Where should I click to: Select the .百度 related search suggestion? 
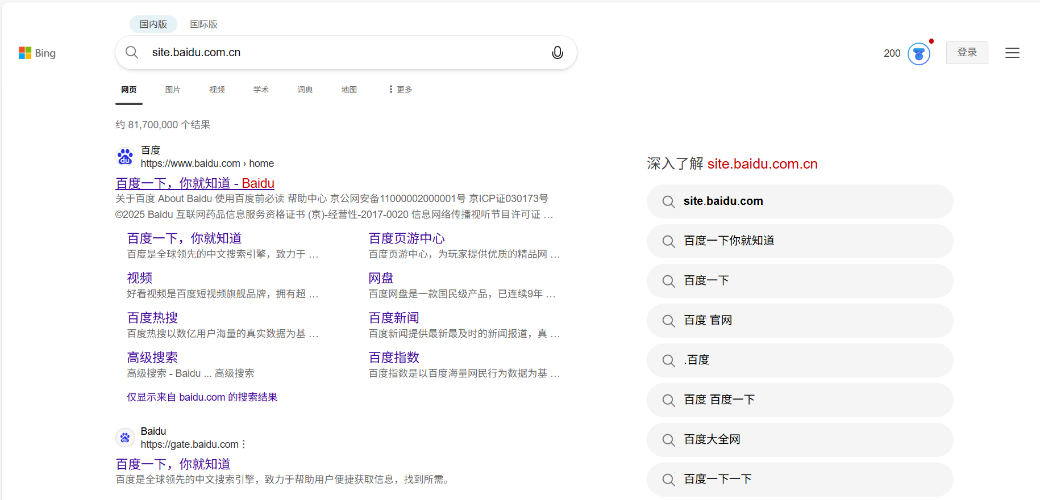[x=800, y=360]
